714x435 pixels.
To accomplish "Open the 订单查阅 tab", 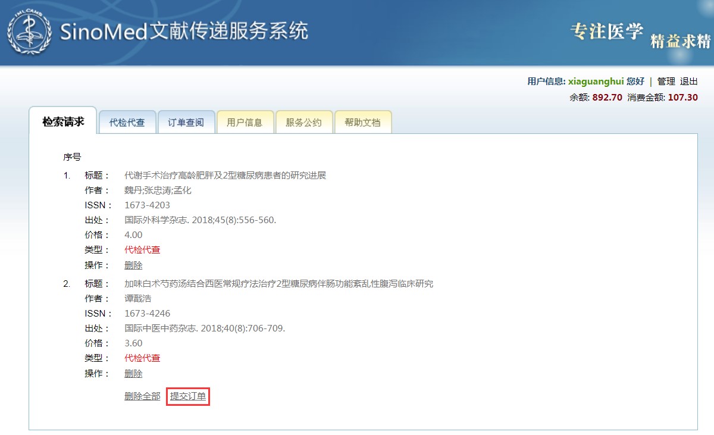I will coord(186,123).
